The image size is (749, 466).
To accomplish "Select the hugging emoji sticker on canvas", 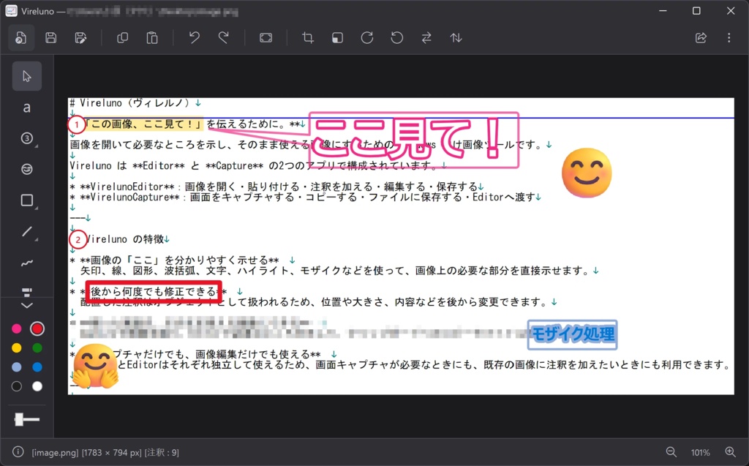I will pyautogui.click(x=96, y=366).
